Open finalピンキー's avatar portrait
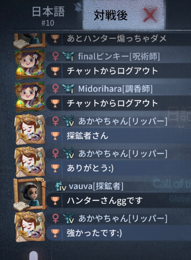This screenshot has width=191, height=260. [x=30, y=65]
